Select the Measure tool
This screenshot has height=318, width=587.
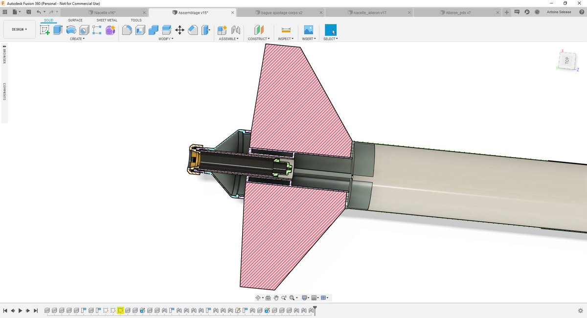[x=286, y=30]
